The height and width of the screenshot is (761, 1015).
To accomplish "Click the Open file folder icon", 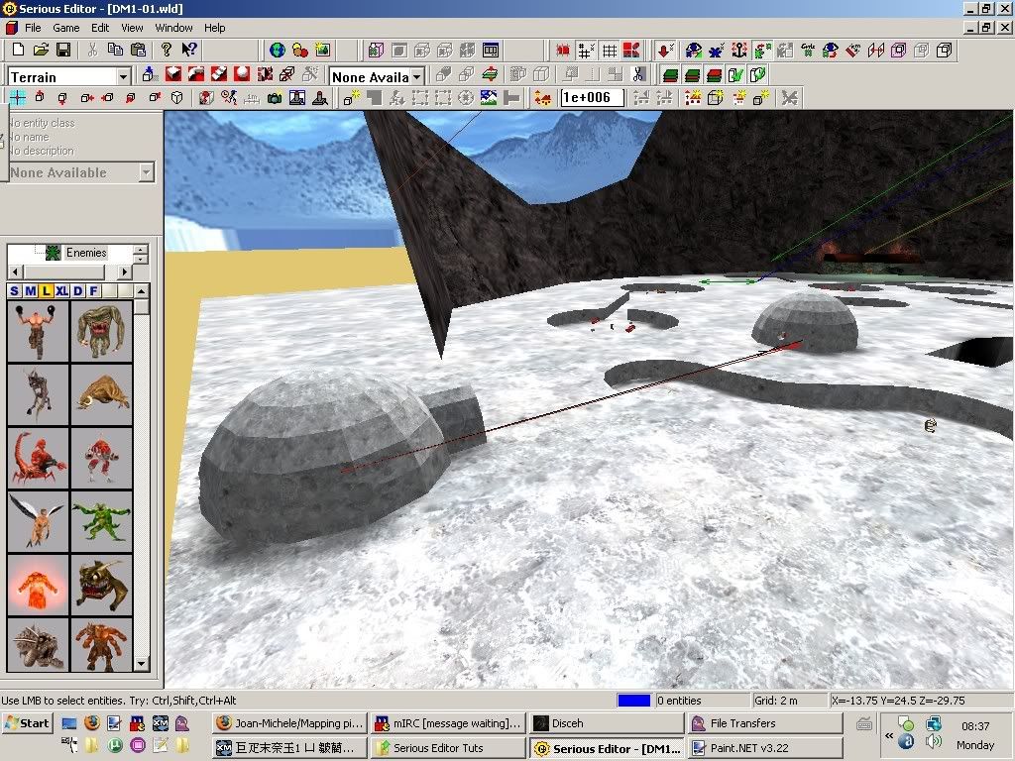I will point(40,50).
